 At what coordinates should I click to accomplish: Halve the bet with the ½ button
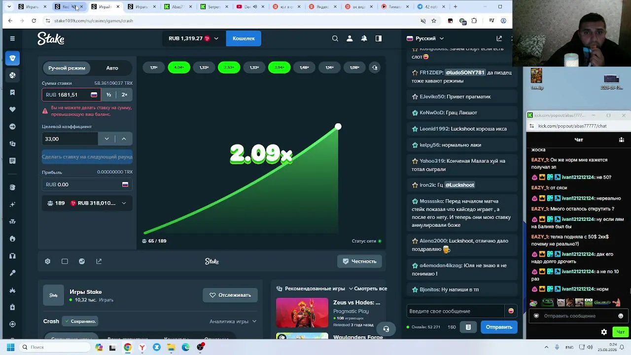coord(108,95)
